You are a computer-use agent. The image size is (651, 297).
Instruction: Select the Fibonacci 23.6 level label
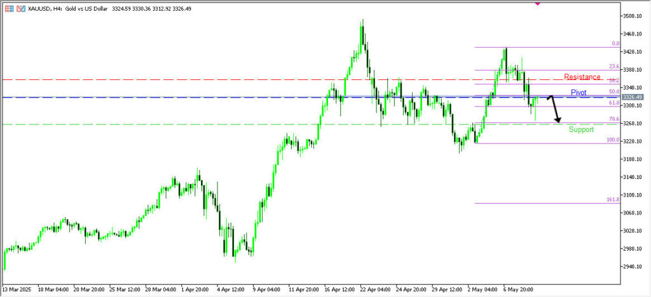613,67
